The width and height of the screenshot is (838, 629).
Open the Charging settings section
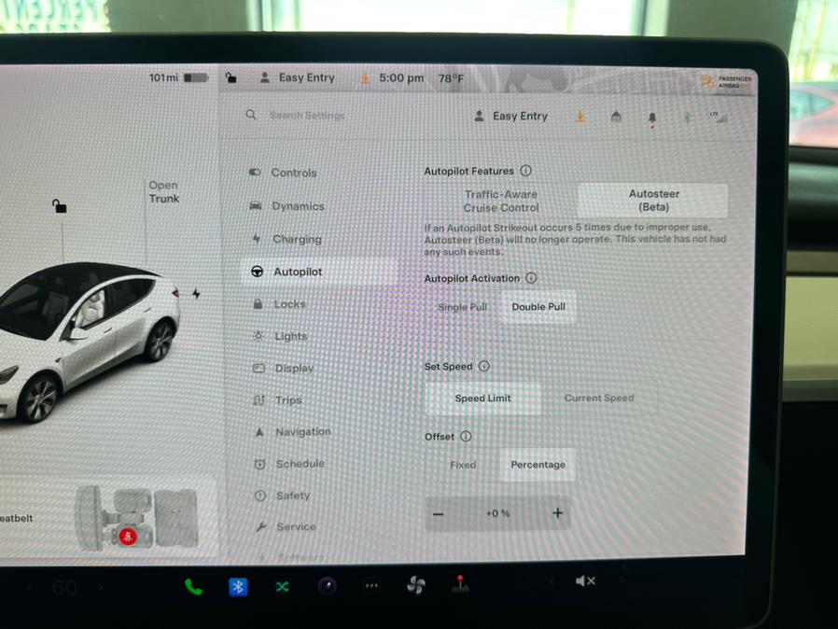pos(297,239)
